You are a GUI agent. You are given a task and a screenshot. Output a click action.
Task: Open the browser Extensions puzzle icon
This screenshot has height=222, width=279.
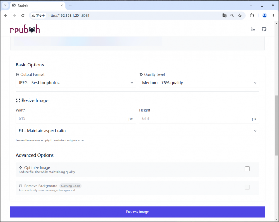[252, 16]
